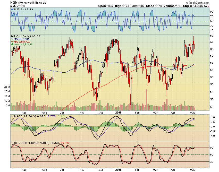Click the black Slow STO legend marker
The height and width of the screenshot is (172, 219).
coord(12,143)
